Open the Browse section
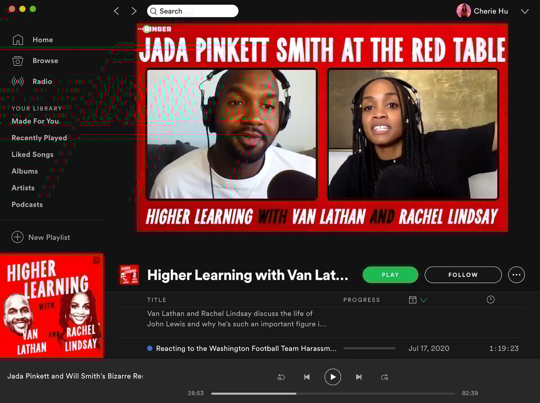Screen dimensions: 540x403 click(46, 60)
